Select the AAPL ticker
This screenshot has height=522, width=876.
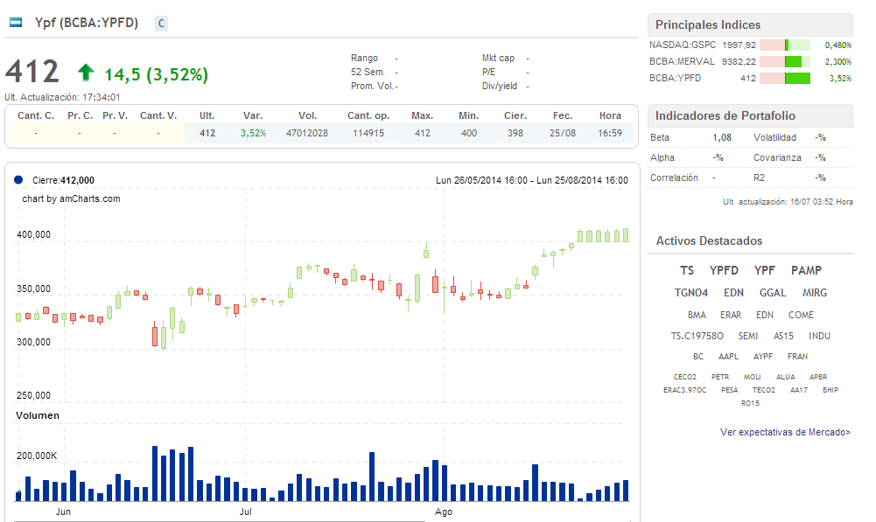(x=728, y=356)
